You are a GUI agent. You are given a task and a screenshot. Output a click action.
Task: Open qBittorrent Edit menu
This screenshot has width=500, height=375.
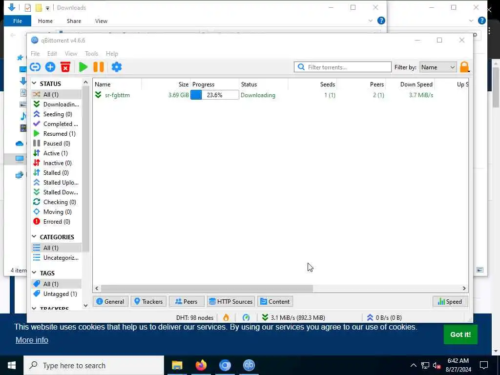(52, 54)
